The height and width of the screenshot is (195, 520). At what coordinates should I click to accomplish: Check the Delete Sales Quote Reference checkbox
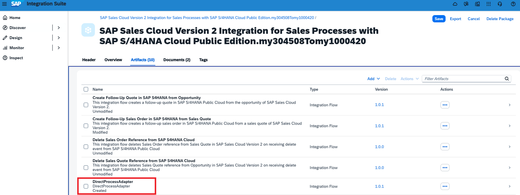pos(86,168)
